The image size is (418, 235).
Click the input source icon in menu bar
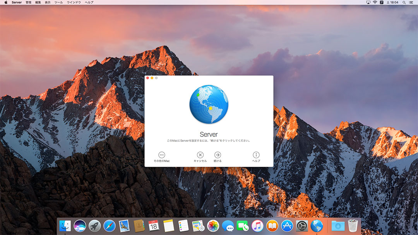point(382,2)
